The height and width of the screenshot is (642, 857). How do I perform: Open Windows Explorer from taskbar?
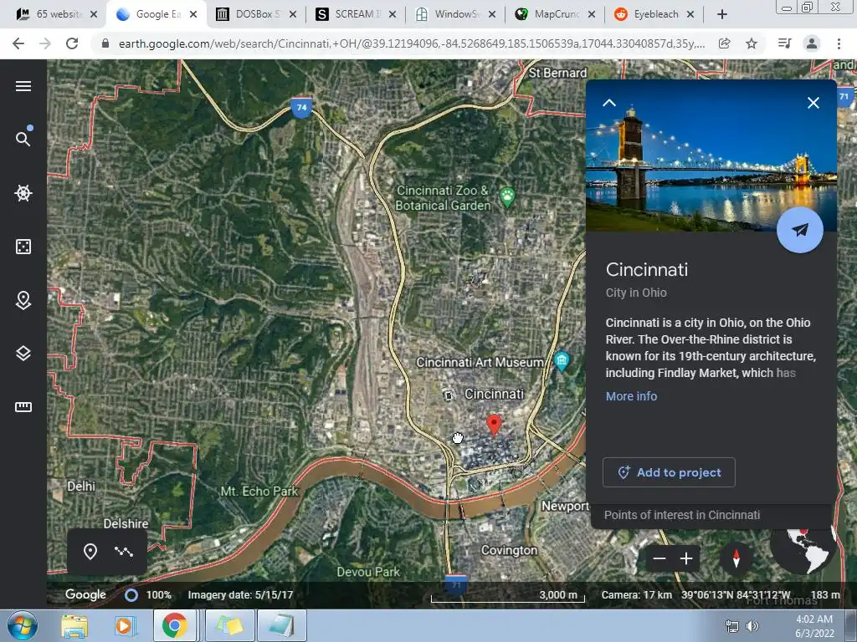pos(74,625)
